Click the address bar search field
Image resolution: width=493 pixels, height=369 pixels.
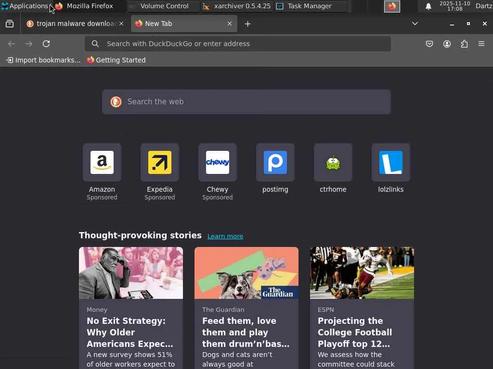238,44
